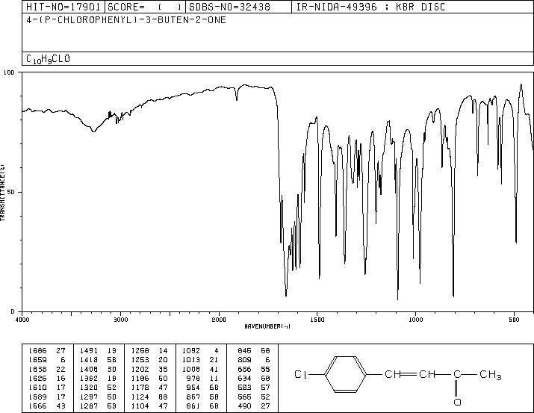Select peak table entry 954

tap(201, 388)
